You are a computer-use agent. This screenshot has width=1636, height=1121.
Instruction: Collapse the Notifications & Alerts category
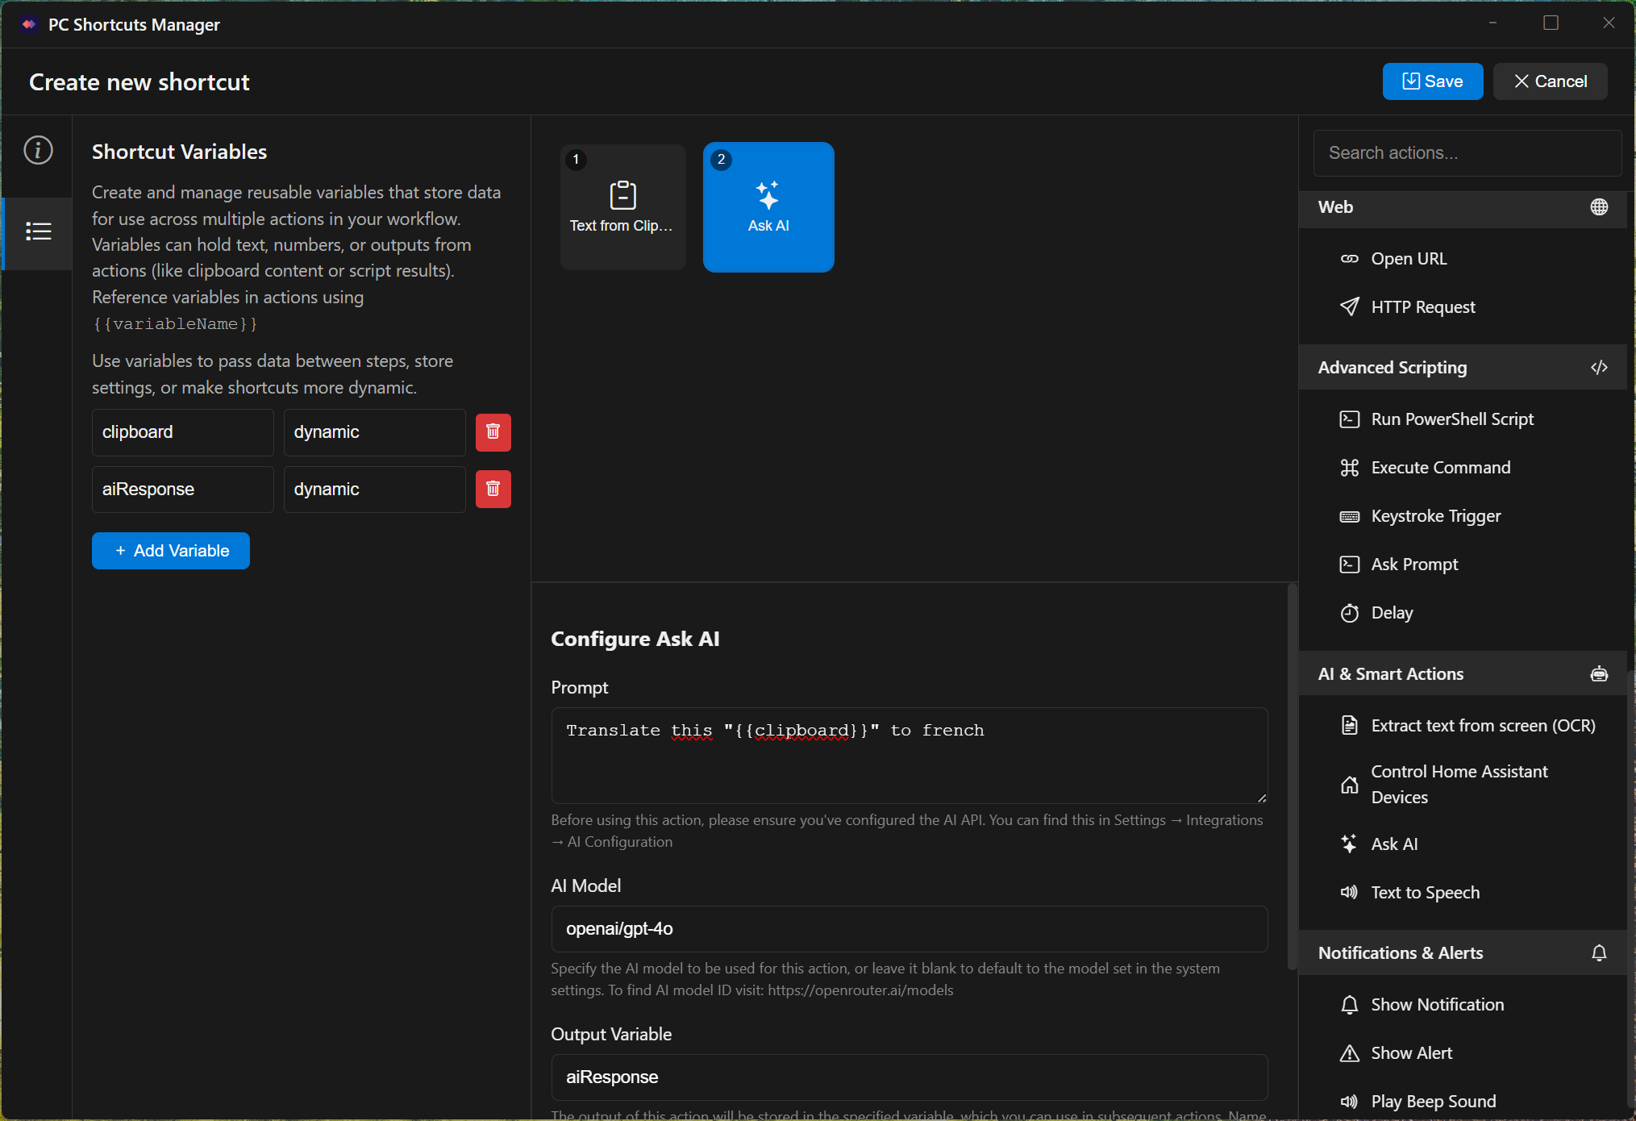click(1462, 953)
